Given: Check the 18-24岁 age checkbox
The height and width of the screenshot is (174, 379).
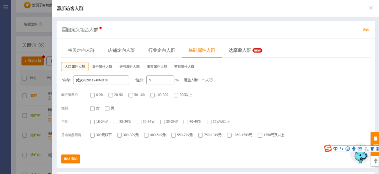Looking at the screenshot, I should (x=92, y=122).
